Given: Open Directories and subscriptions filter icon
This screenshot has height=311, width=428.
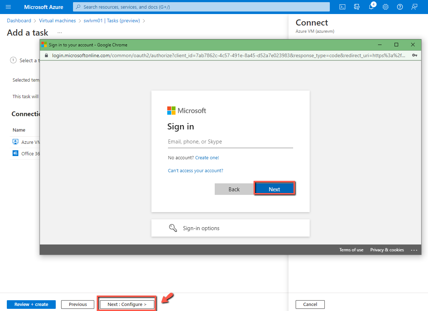Looking at the screenshot, I should pos(357,7).
